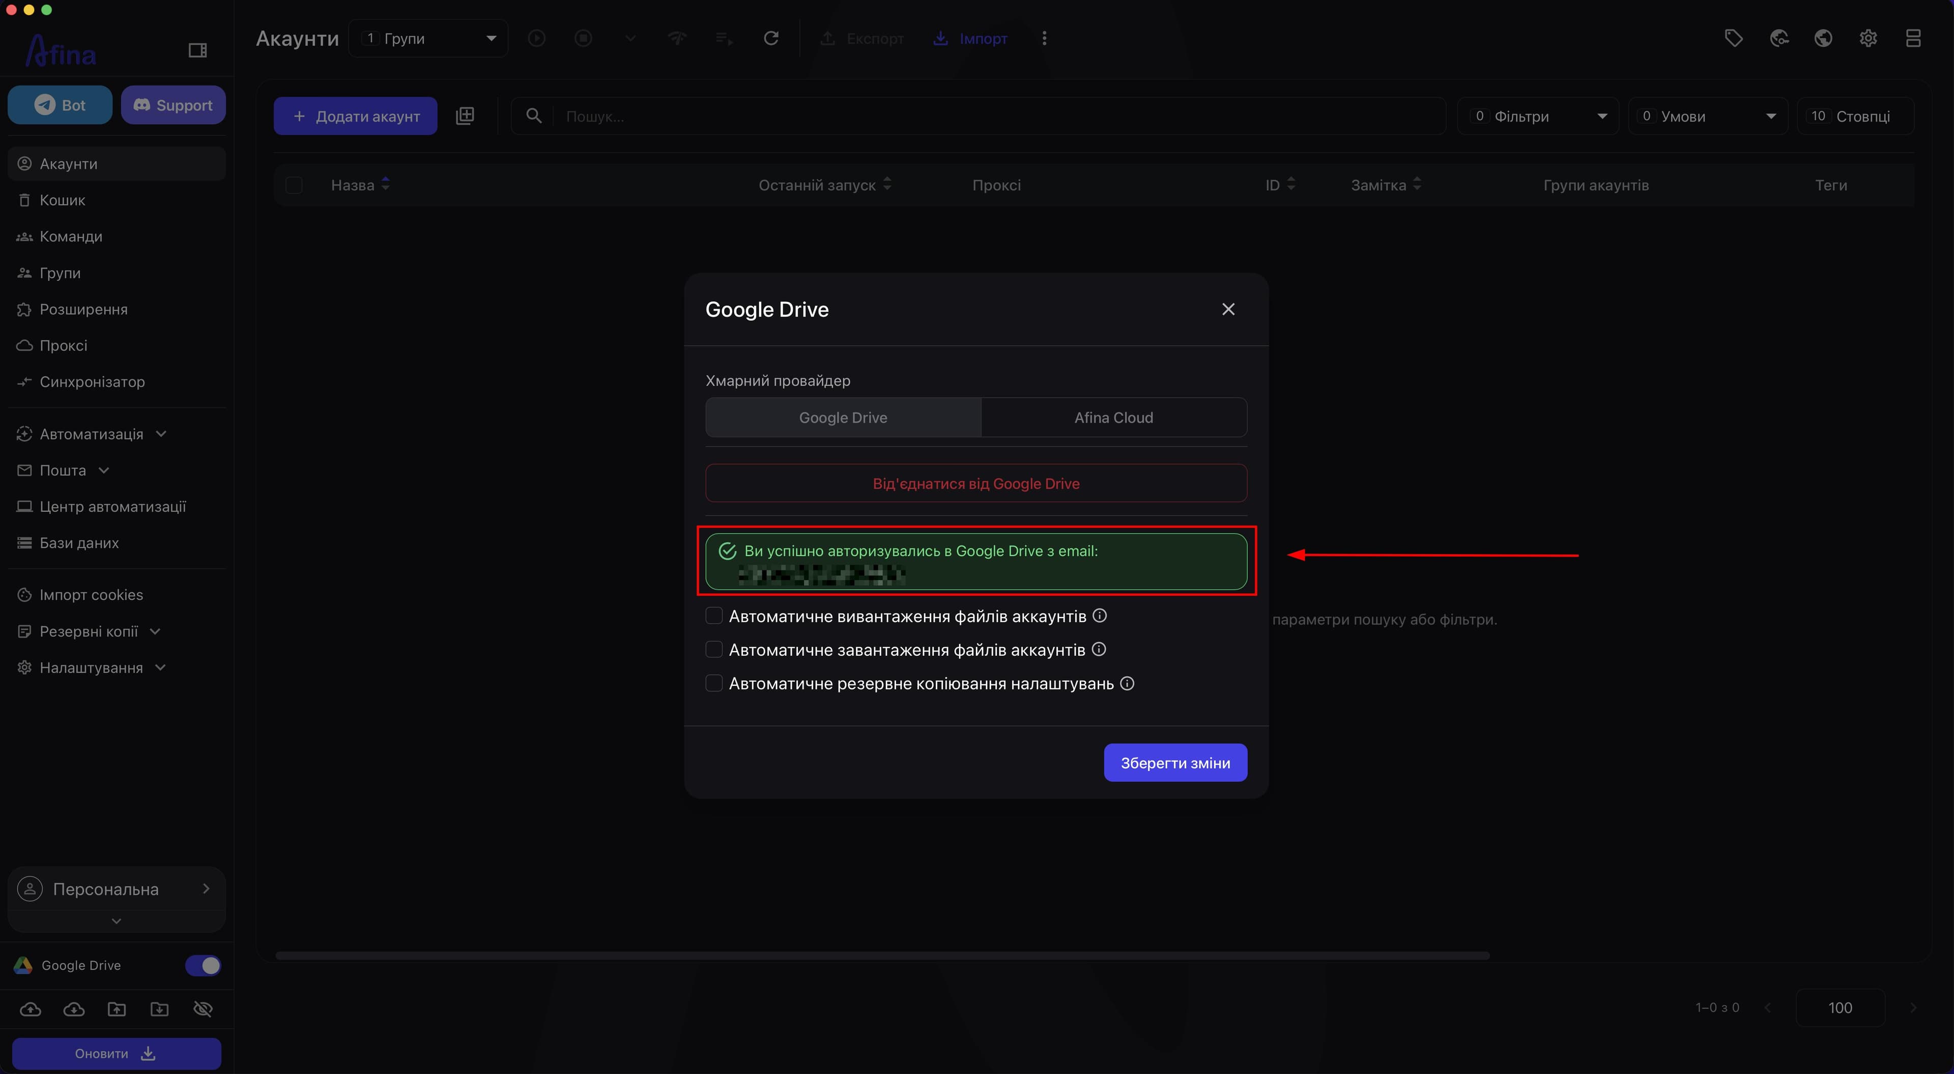This screenshot has height=1074, width=1954.
Task: Open settings via the gear icon
Action: click(x=1869, y=38)
